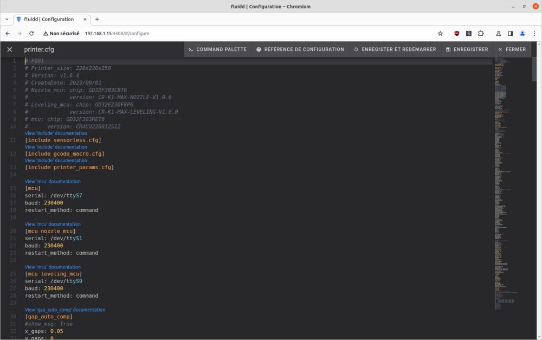Go back to previous page in browser
Viewport: 542px width, 340px height.
coord(8,34)
